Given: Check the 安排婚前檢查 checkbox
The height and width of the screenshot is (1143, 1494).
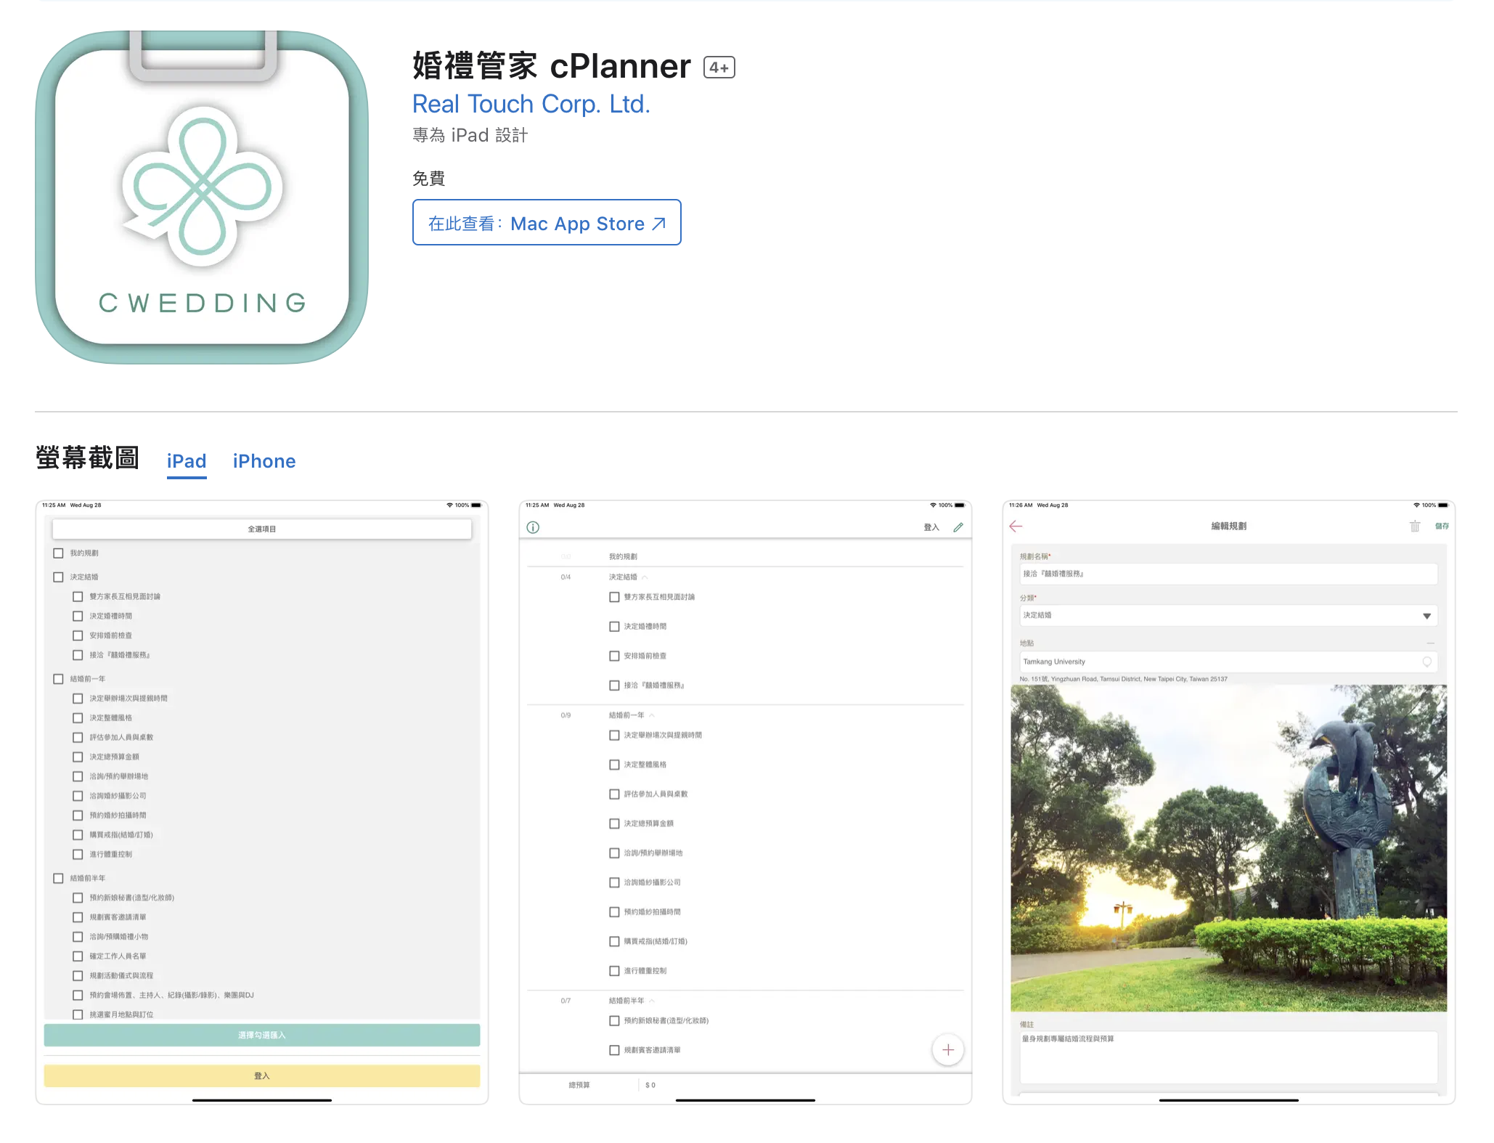Looking at the screenshot, I should coord(615,656).
